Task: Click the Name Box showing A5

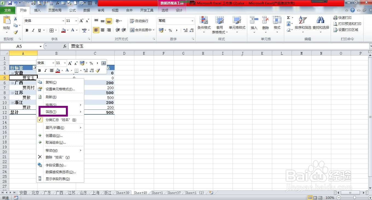Action: 19,47
